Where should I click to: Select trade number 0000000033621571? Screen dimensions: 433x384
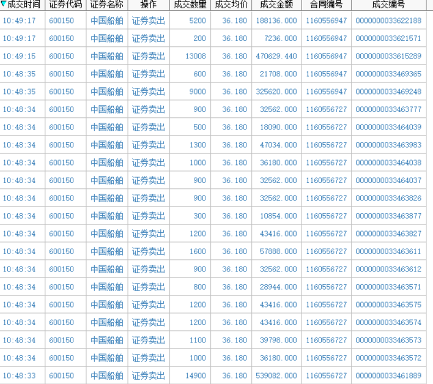389,39
